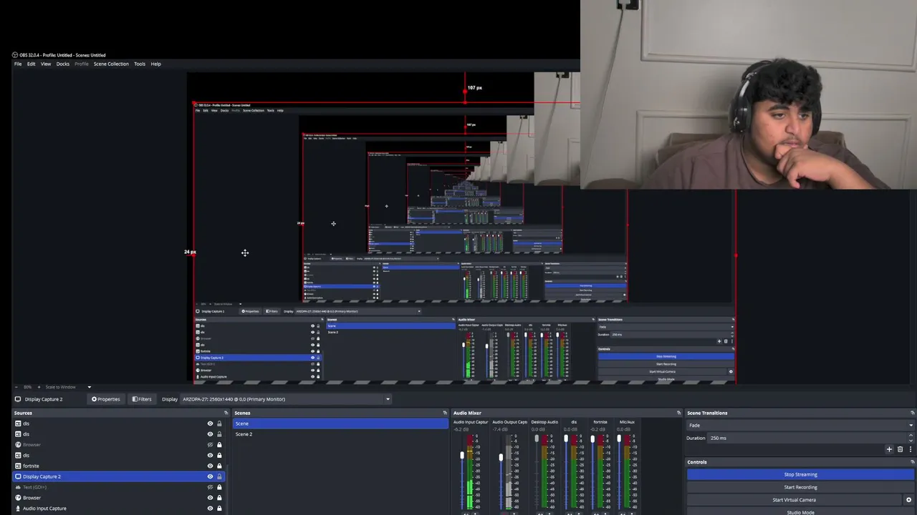Viewport: 917px width, 515px height.
Task: Open the Tools menu
Action: click(x=140, y=64)
